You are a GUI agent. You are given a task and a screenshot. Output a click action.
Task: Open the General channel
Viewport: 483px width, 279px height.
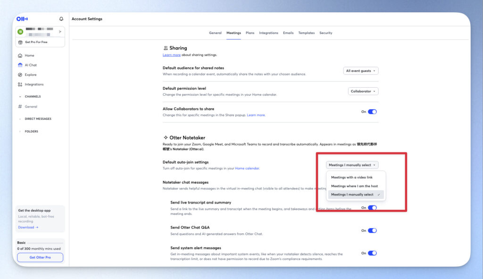tap(31, 107)
